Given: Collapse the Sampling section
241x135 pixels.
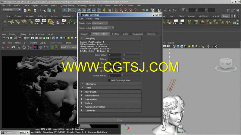Looking at the screenshot, I should click(82, 38).
